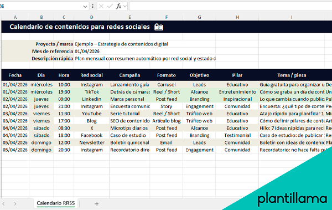Click the 'Carrusel' format cell
332x210 pixels.
167,85
